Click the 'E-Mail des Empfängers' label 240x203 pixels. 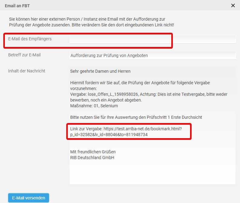point(30,39)
